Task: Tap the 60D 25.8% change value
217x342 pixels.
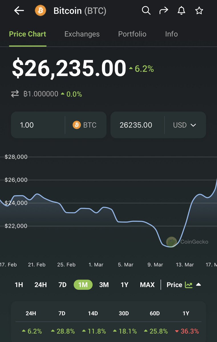Action: [x=156, y=331]
